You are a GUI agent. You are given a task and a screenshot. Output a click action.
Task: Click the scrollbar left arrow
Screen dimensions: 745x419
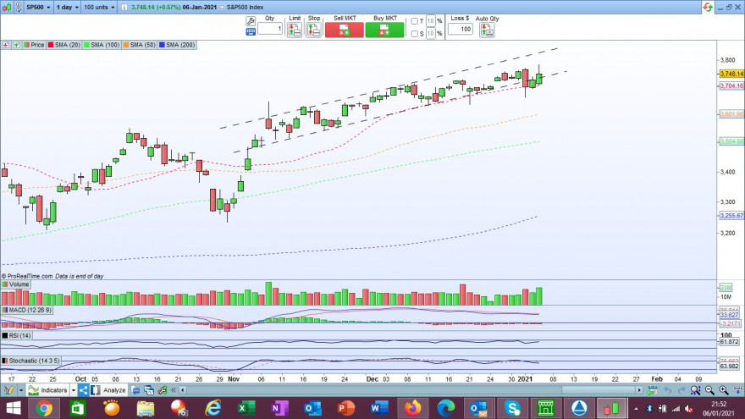(183, 390)
